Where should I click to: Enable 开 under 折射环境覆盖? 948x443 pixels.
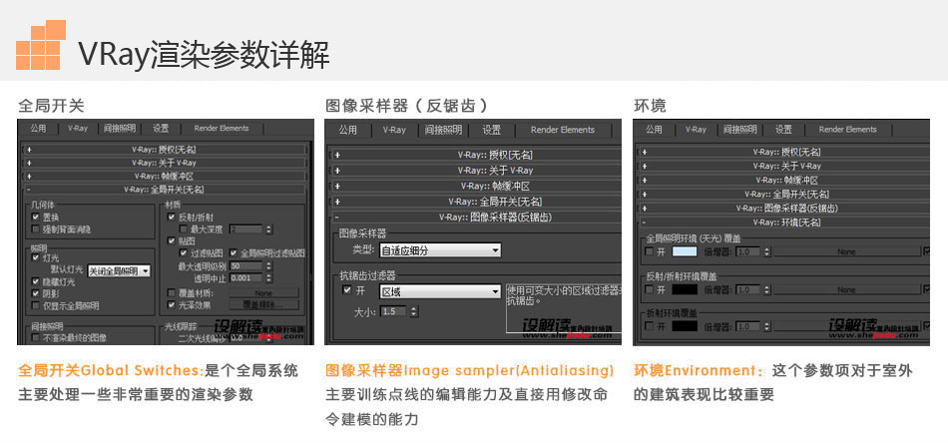649,326
